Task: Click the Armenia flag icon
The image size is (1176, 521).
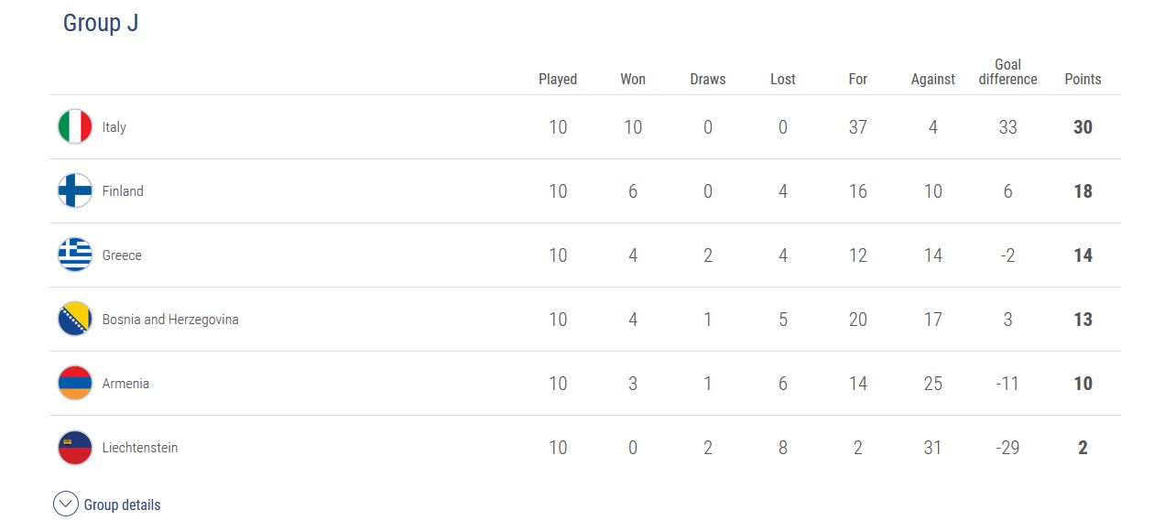Action: (75, 384)
